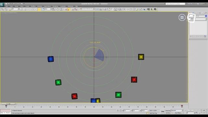Open the Material Editor

[120, 9]
